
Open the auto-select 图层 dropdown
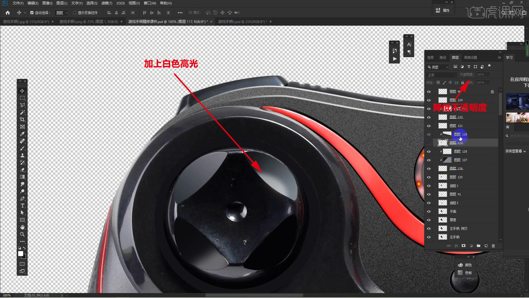61,13
